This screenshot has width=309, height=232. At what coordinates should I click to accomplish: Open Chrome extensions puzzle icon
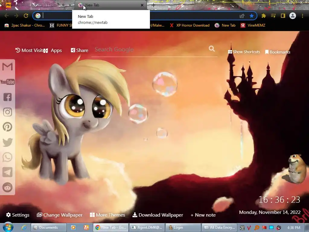point(264,16)
